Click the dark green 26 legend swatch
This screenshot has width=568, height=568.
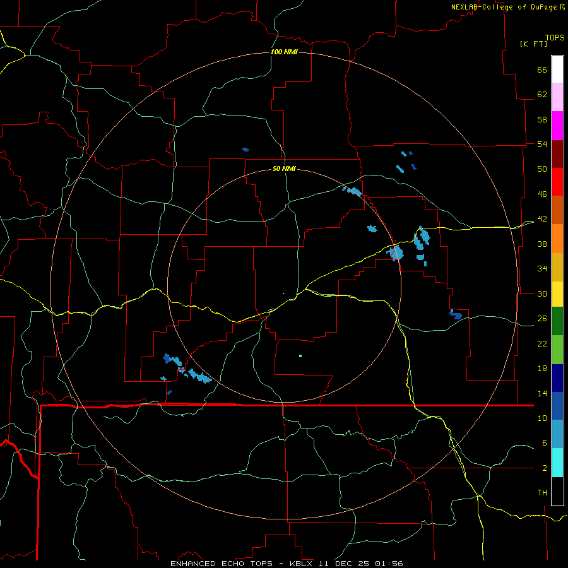[x=557, y=321]
